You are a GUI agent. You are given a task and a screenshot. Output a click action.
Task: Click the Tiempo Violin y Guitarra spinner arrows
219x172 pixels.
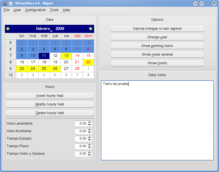click(x=89, y=154)
